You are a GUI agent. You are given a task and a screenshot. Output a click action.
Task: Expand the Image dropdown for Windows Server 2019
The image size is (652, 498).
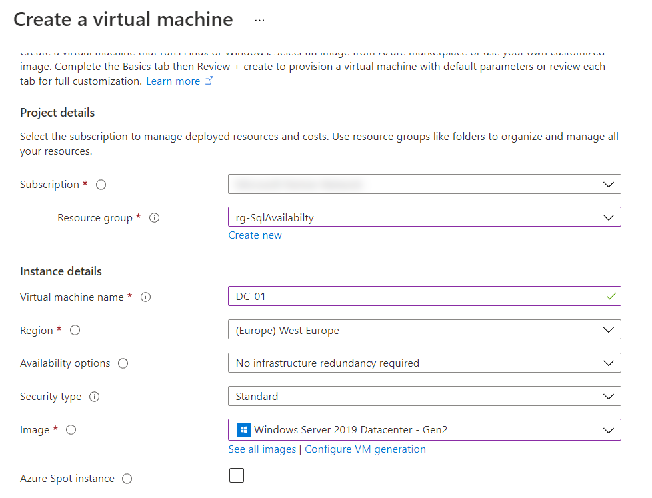click(424, 430)
